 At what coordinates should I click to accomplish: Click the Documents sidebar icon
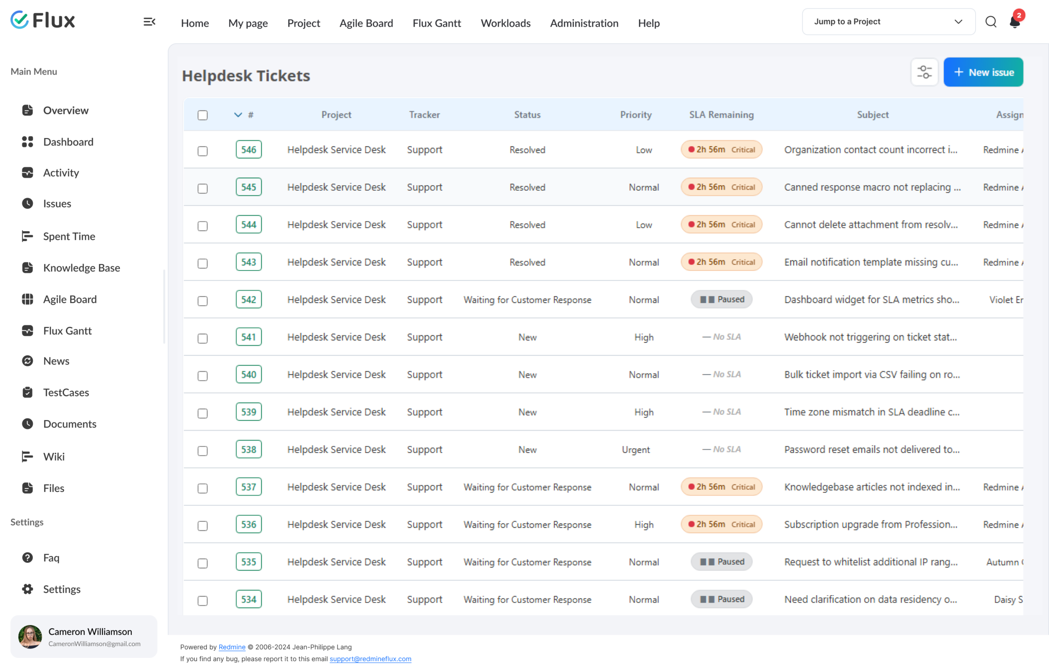click(x=27, y=424)
